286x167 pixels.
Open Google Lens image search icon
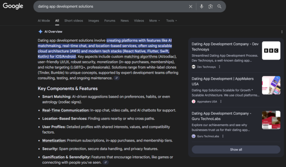pos(210,7)
